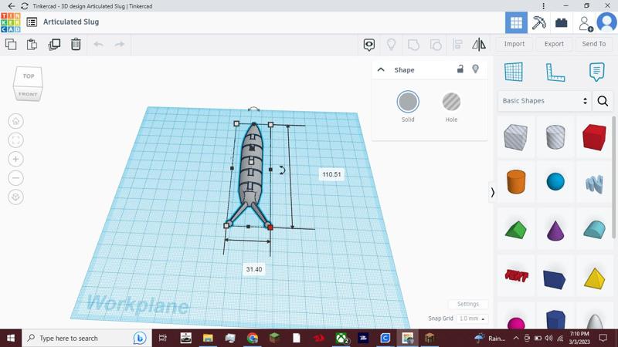
Task: Click the taskbar search box
Action: point(87,338)
